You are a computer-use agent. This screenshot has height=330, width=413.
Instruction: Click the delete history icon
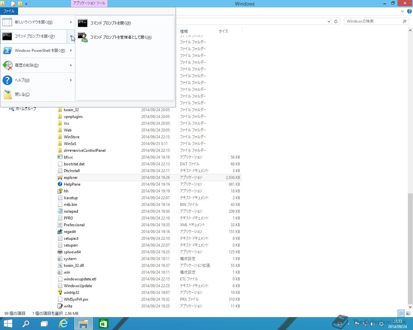tap(7, 65)
